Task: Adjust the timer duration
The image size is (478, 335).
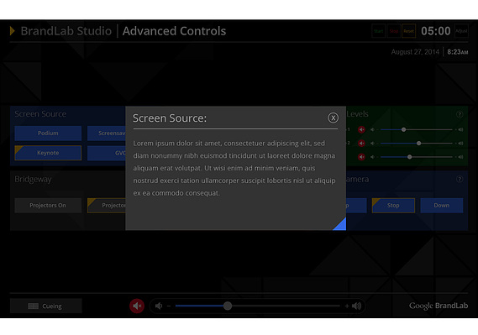Action: (x=461, y=31)
